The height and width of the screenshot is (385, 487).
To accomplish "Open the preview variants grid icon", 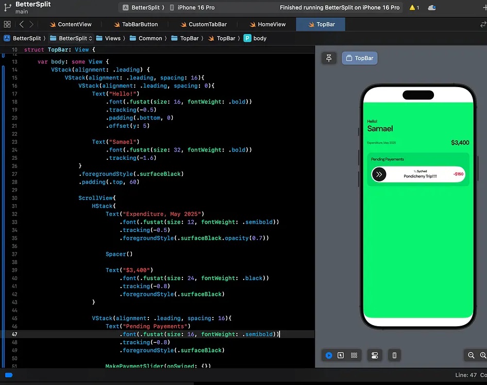I will pyautogui.click(x=354, y=355).
